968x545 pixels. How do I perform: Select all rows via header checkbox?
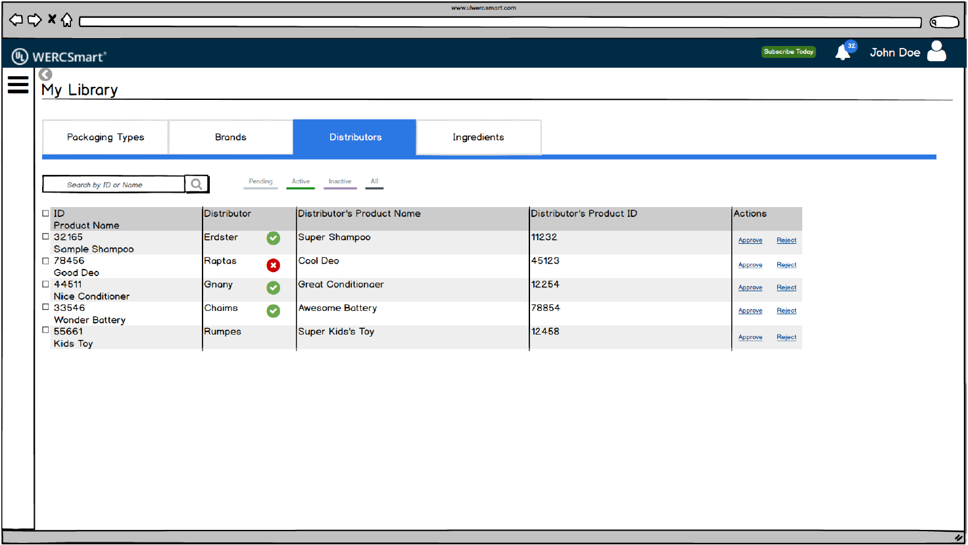tap(45, 214)
